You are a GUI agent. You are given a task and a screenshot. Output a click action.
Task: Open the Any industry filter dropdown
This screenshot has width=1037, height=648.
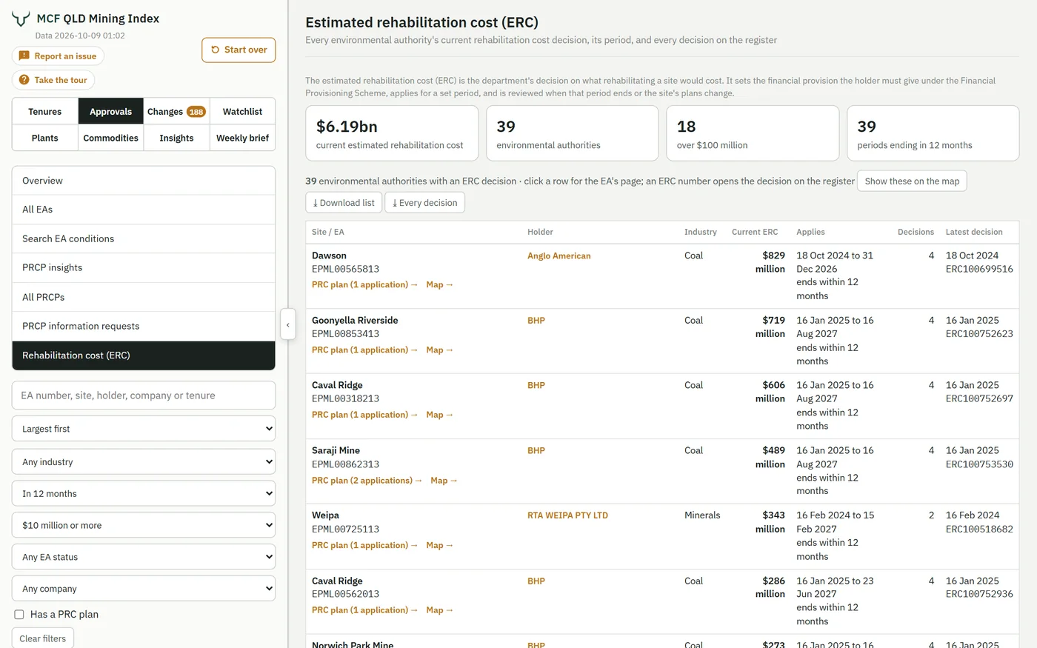pyautogui.click(x=144, y=462)
